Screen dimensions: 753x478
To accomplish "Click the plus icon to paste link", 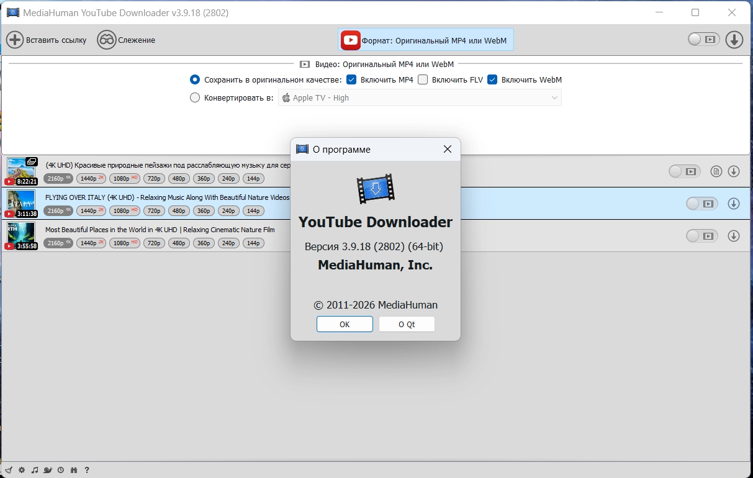I will (15, 40).
